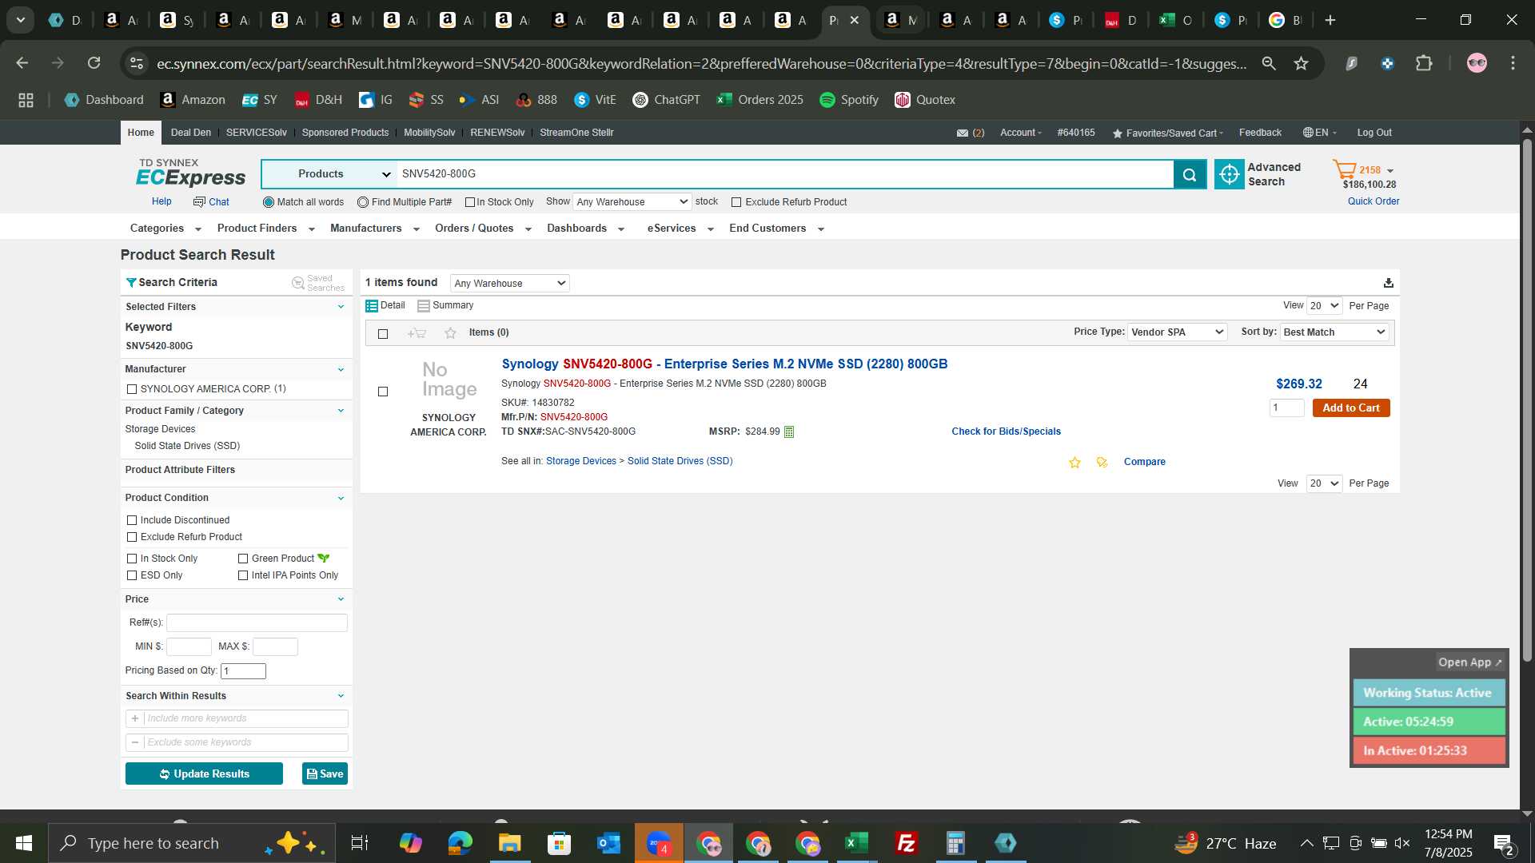
Task: Tick the product row checkbox for SNV5420-800G
Action: click(x=383, y=392)
